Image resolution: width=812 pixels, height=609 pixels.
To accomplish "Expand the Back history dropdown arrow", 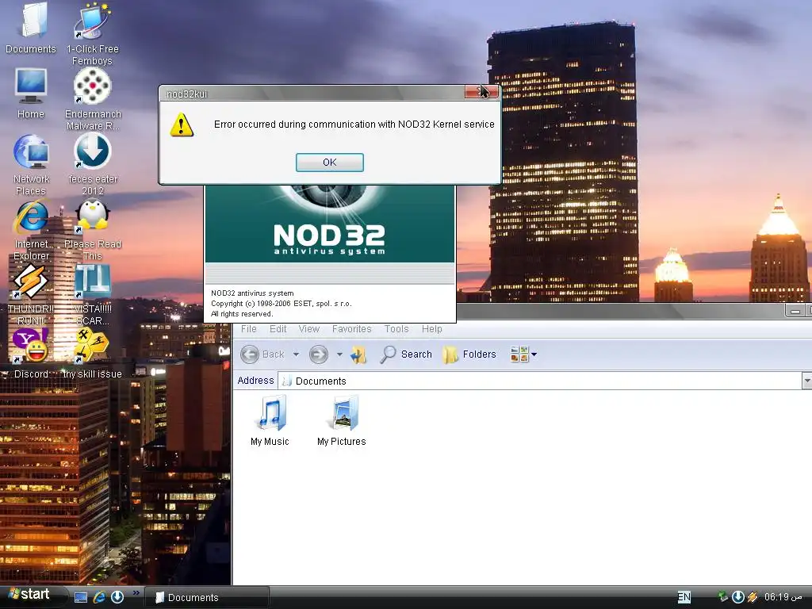I will 297,354.
